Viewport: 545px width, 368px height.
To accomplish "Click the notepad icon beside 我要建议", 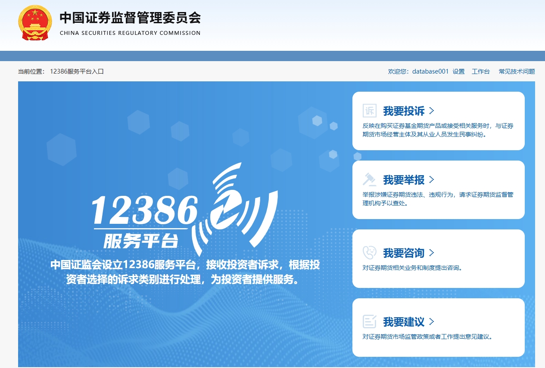I will (x=370, y=322).
